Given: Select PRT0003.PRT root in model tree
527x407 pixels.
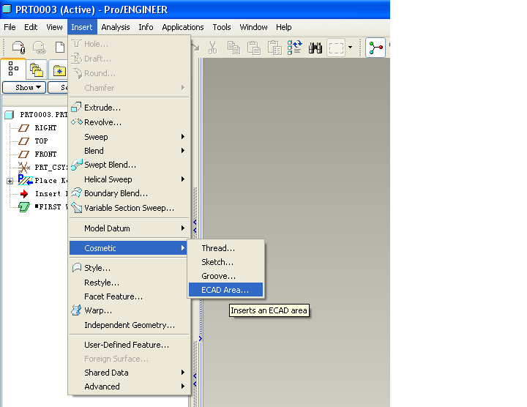Looking at the screenshot, I should (37, 115).
